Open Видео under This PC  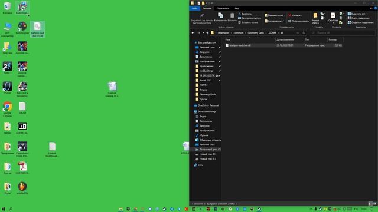203,117
